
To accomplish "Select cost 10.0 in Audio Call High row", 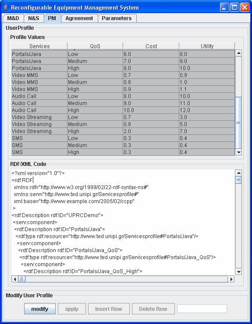I will click(x=151, y=110).
